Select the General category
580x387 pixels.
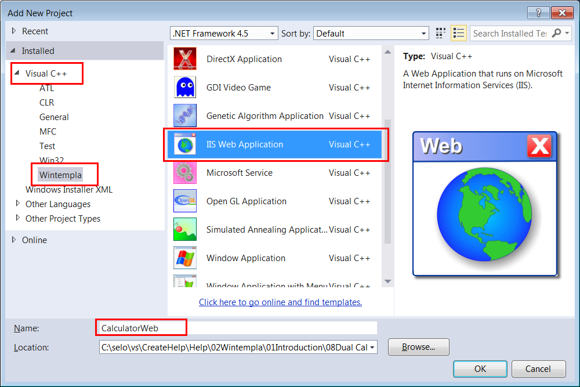(x=54, y=117)
